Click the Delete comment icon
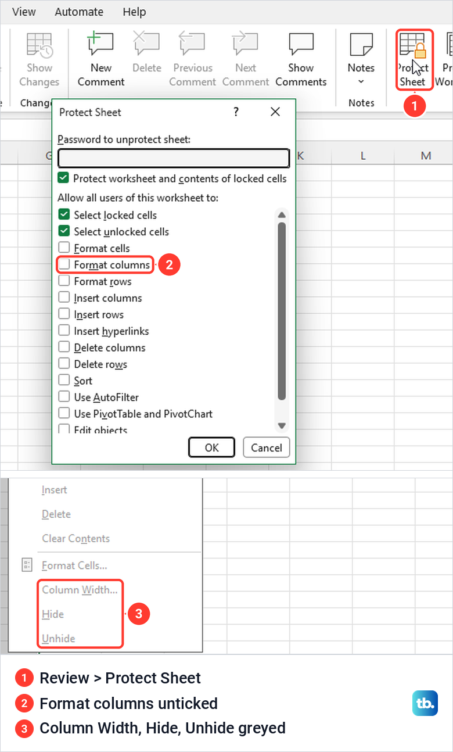453x752 pixels. click(146, 45)
